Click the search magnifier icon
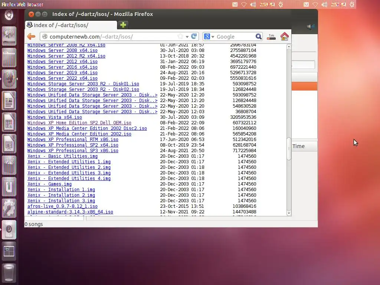 tap(259, 36)
